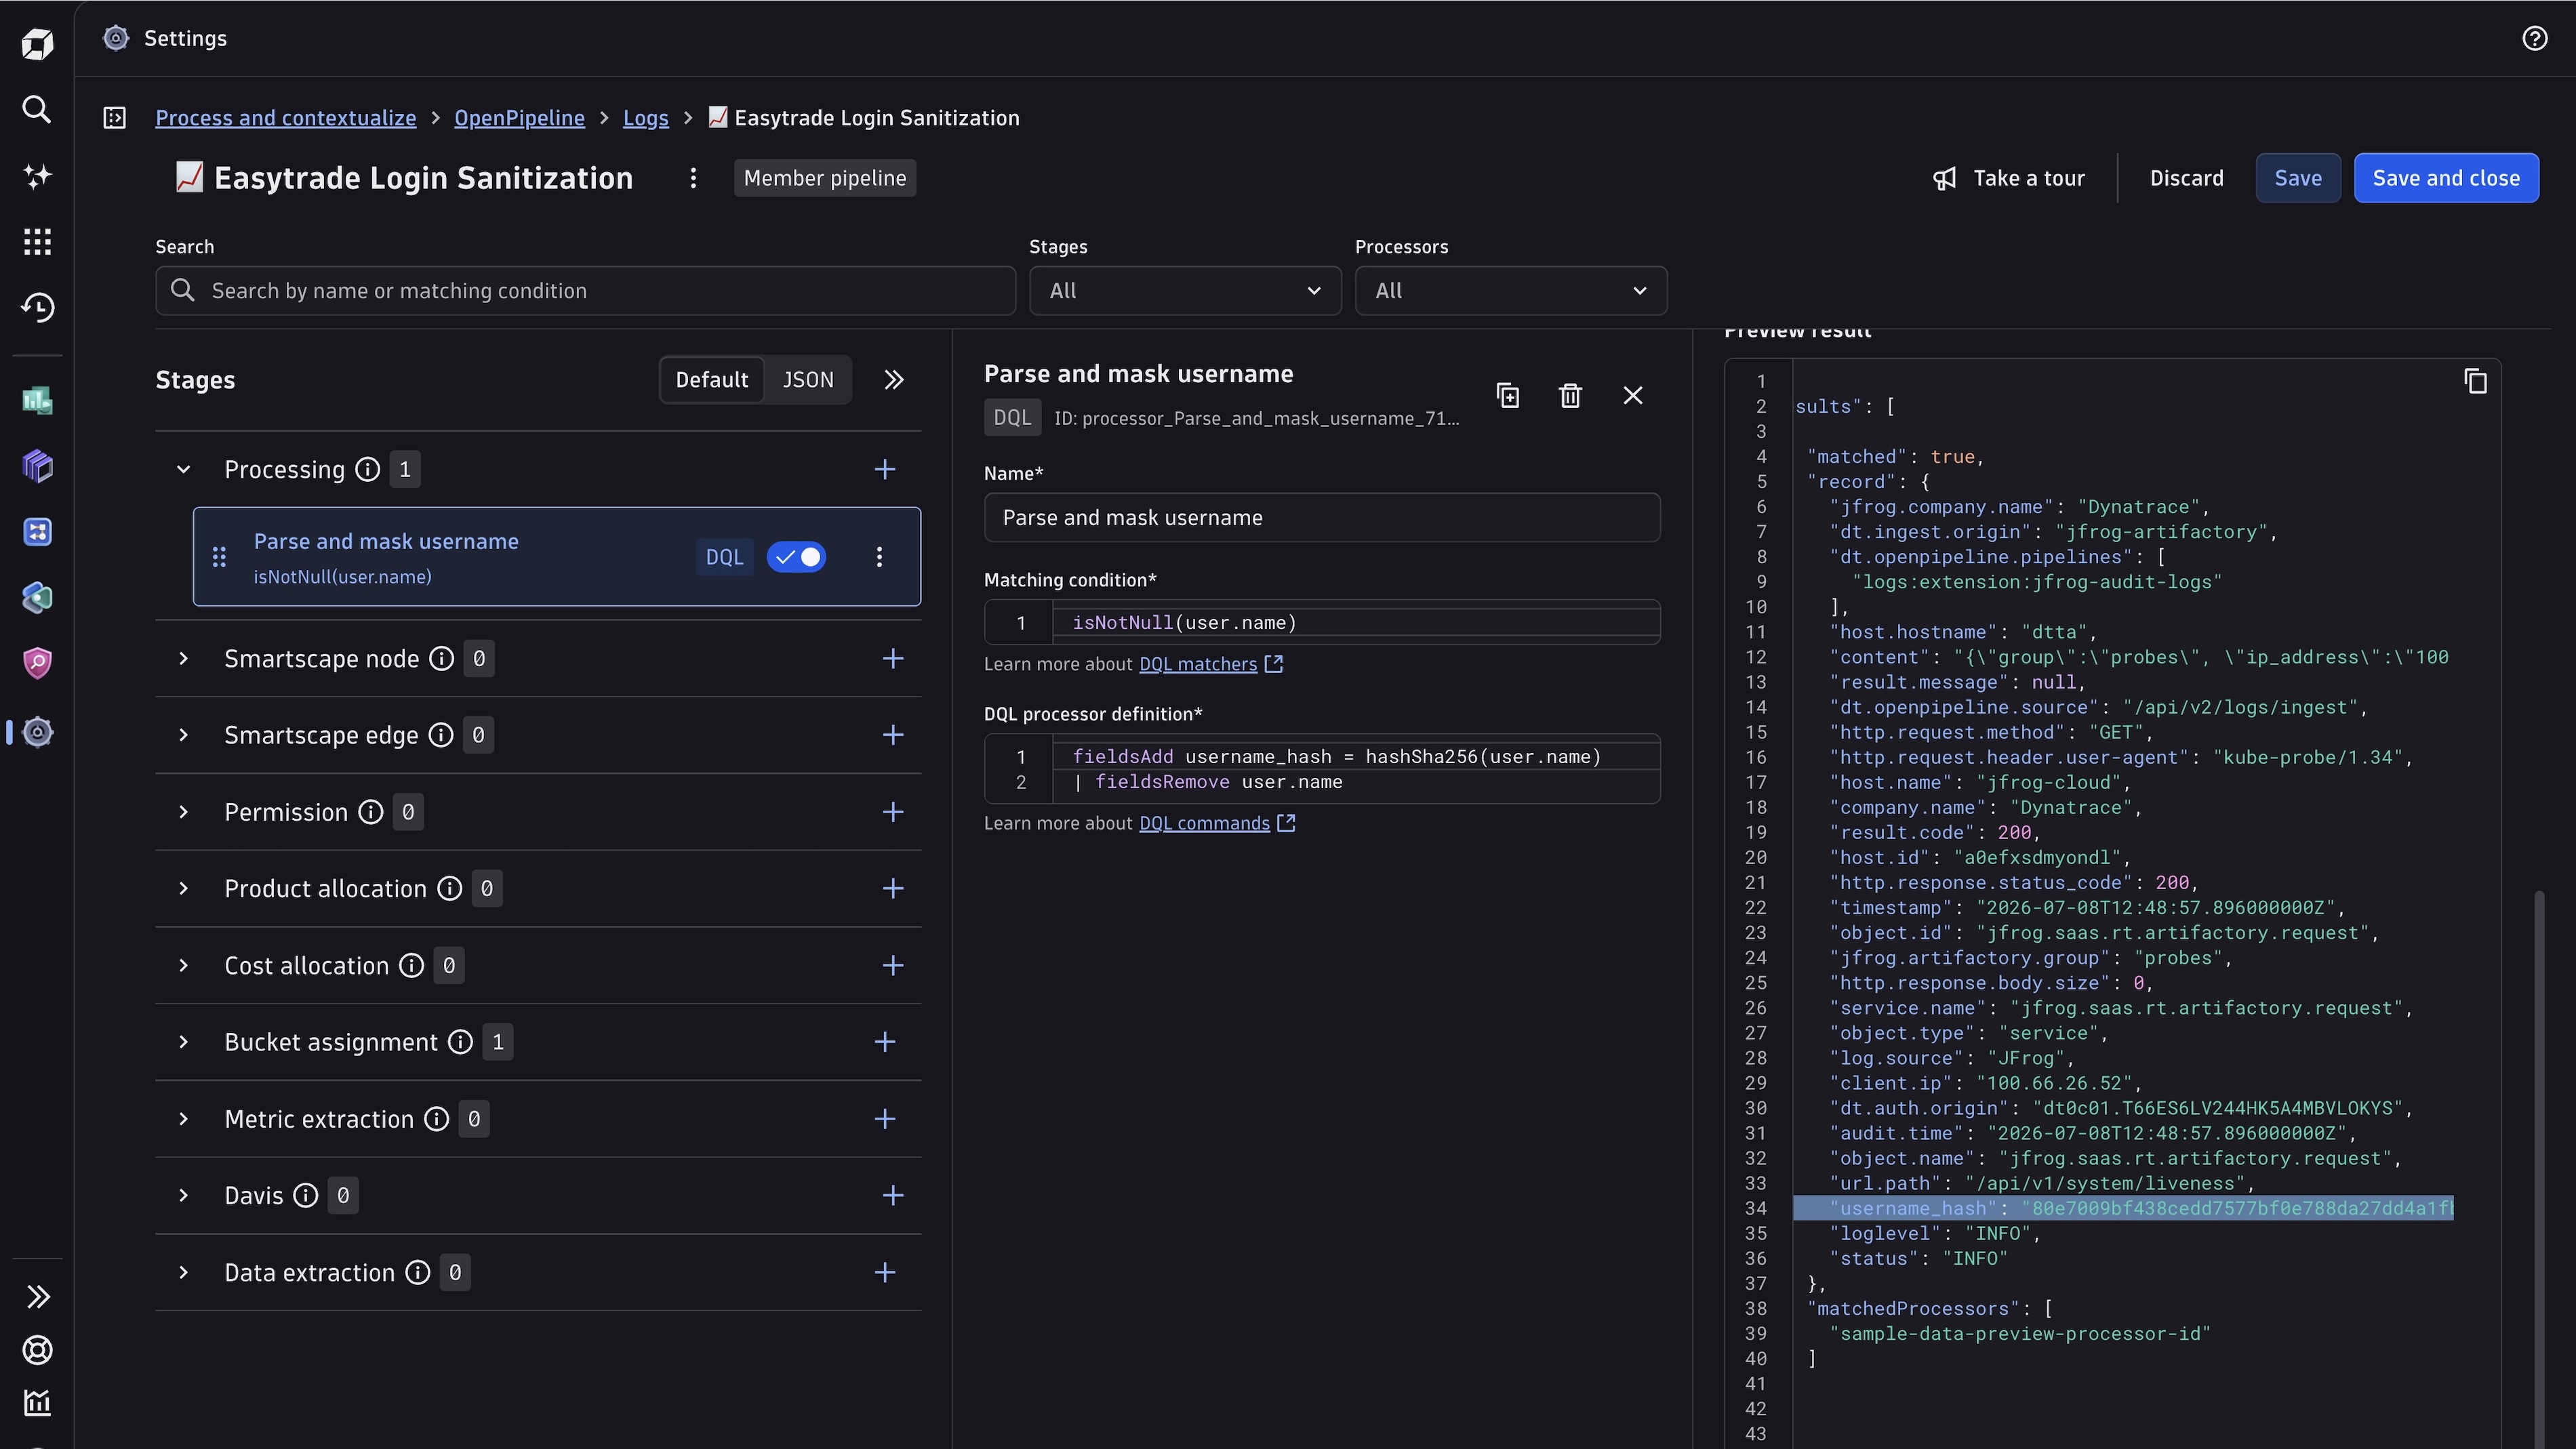This screenshot has height=1449, width=2576.
Task: Disable the Parse and mask username toggle
Action: [x=796, y=557]
